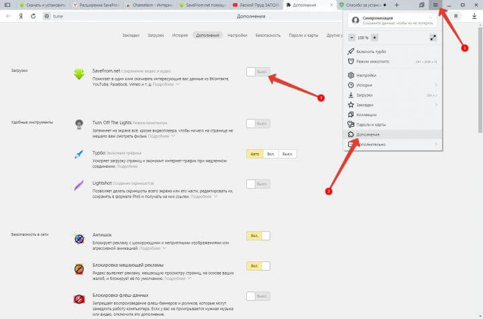Click the star Bookmarks icon in menu

pos(351,105)
